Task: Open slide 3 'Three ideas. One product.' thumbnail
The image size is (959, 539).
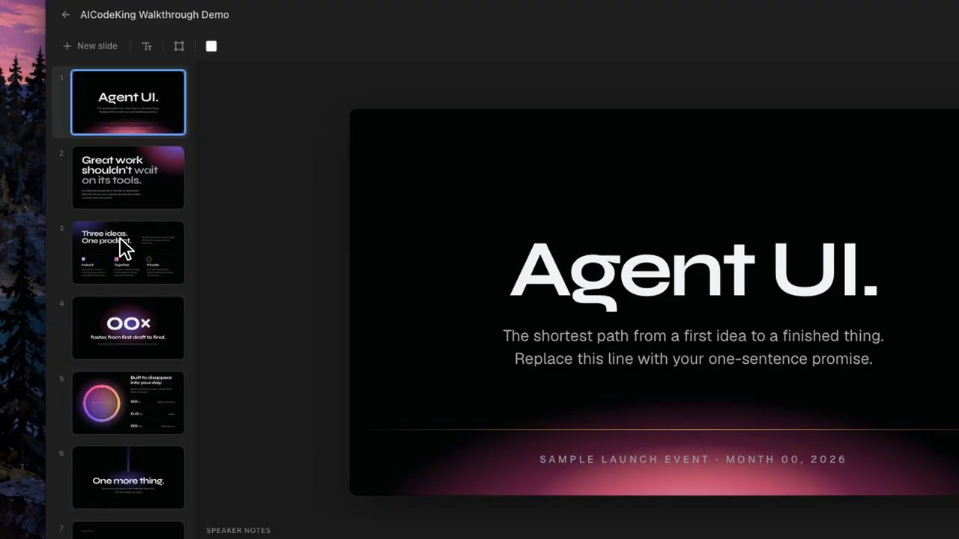Action: [x=128, y=252]
